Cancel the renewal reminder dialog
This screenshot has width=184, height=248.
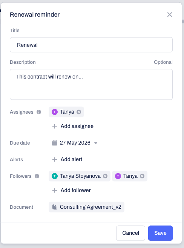point(130,233)
